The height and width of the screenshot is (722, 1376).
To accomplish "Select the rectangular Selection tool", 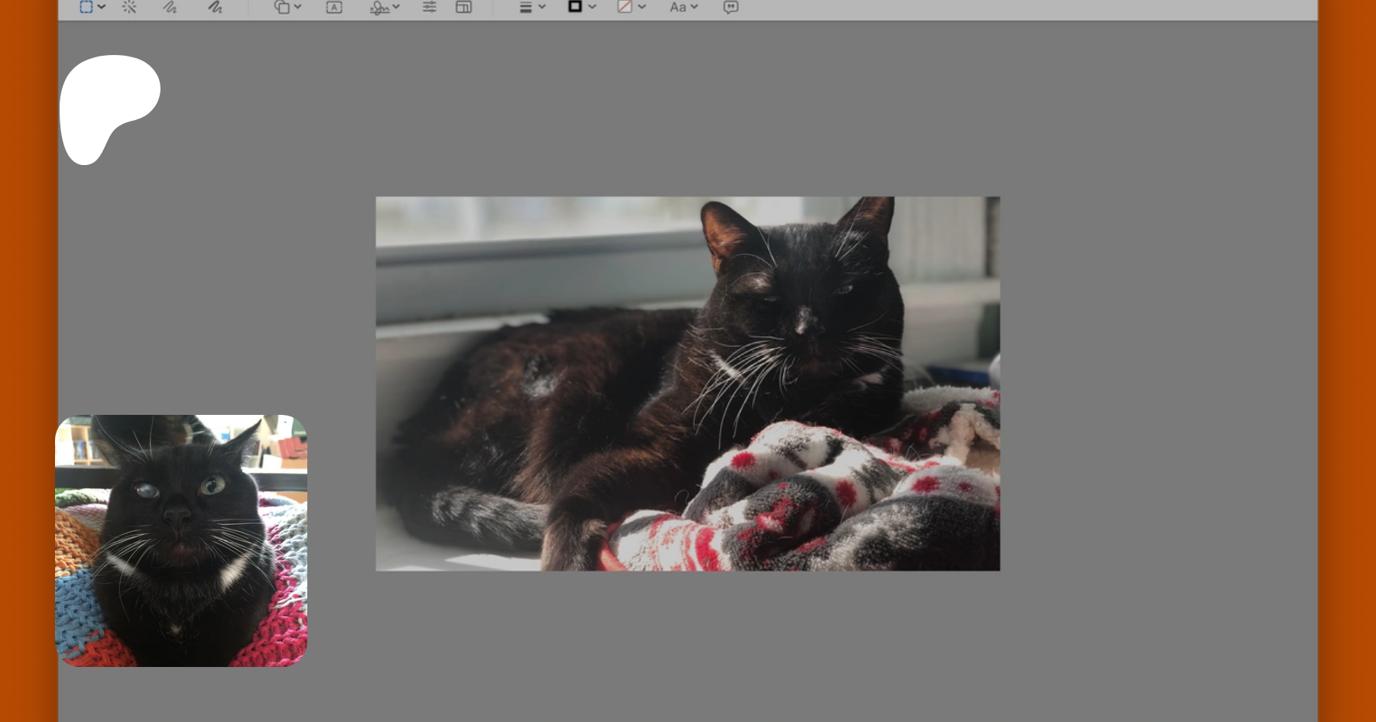I will tap(86, 7).
